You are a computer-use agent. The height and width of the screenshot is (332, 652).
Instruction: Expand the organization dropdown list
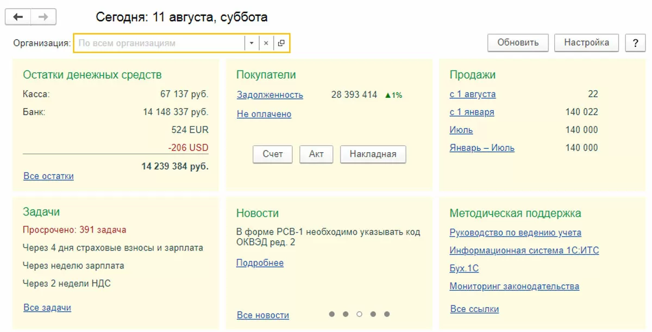(252, 43)
